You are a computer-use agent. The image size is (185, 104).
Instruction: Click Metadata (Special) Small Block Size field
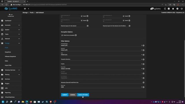pos(101,82)
